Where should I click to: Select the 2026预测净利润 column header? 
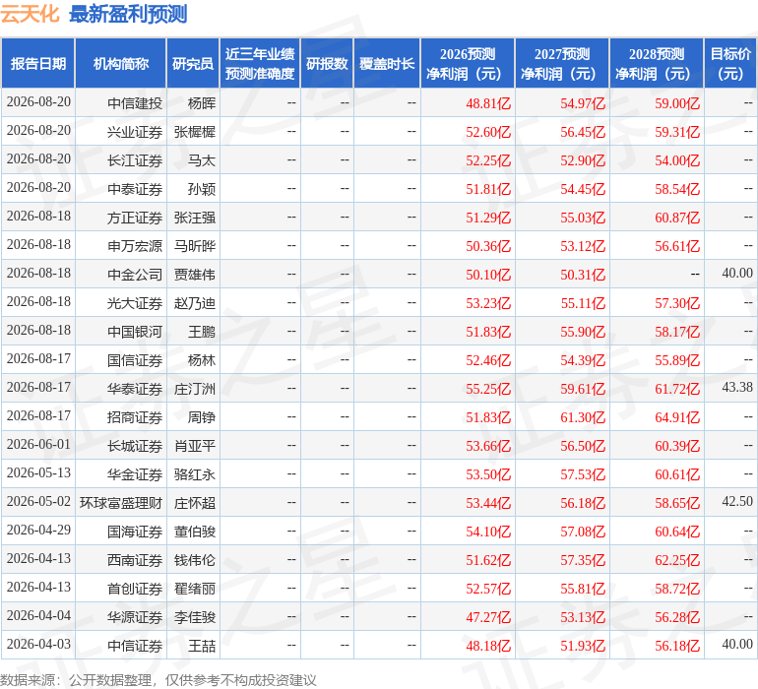coord(468,63)
